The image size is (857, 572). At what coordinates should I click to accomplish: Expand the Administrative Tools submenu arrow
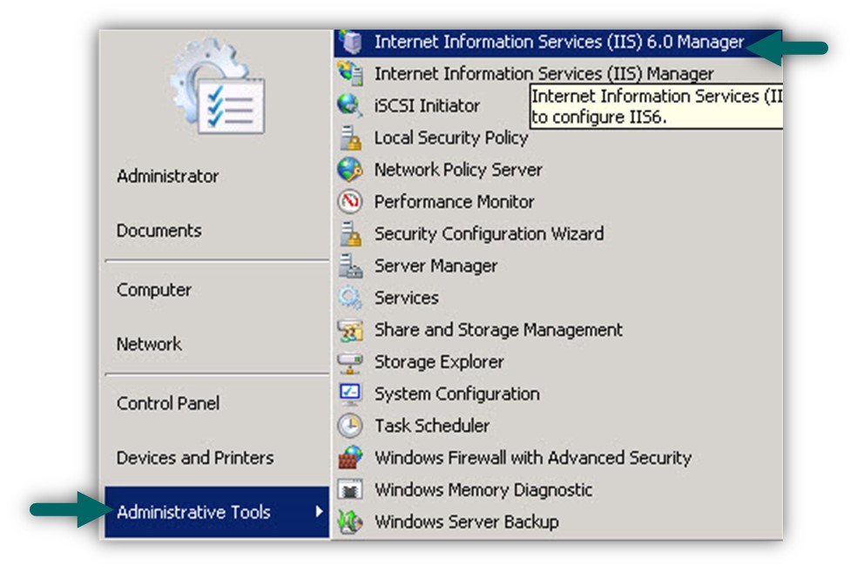pos(319,511)
